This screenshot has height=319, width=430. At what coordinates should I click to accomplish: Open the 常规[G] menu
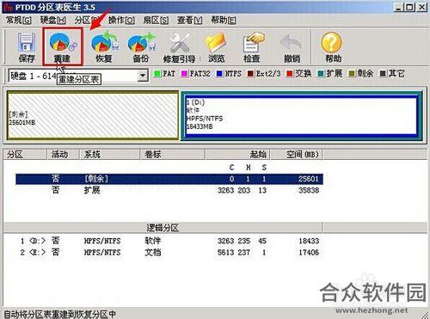[x=19, y=20]
